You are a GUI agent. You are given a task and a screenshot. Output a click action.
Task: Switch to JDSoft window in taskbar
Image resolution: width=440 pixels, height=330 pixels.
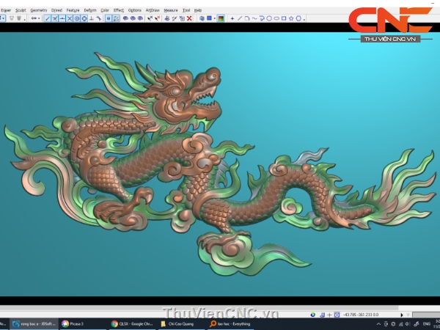[34, 324]
